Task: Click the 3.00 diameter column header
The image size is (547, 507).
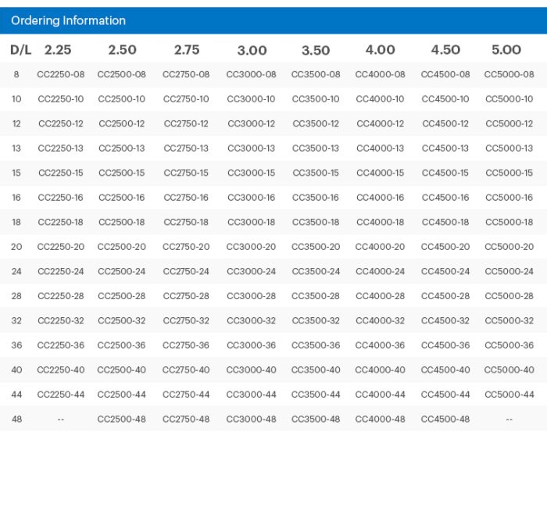Action: [252, 50]
